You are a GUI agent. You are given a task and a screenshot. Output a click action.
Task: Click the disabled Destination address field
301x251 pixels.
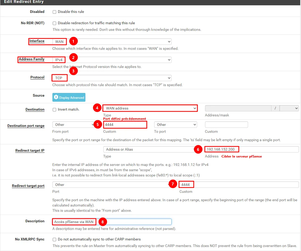(238, 109)
